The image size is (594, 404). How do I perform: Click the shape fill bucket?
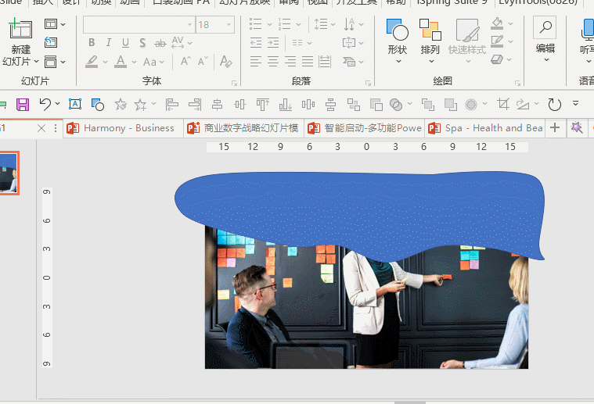tap(497, 23)
